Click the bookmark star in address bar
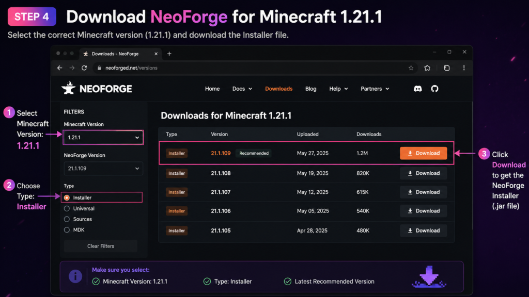529x297 pixels. [411, 68]
